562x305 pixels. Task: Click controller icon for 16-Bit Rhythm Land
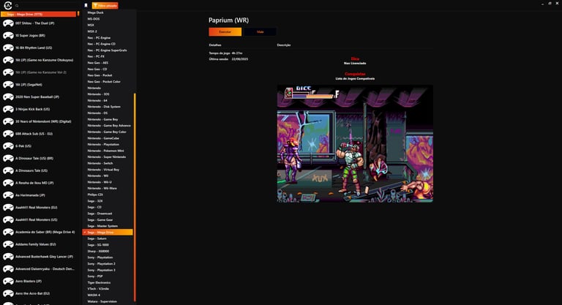(8, 48)
